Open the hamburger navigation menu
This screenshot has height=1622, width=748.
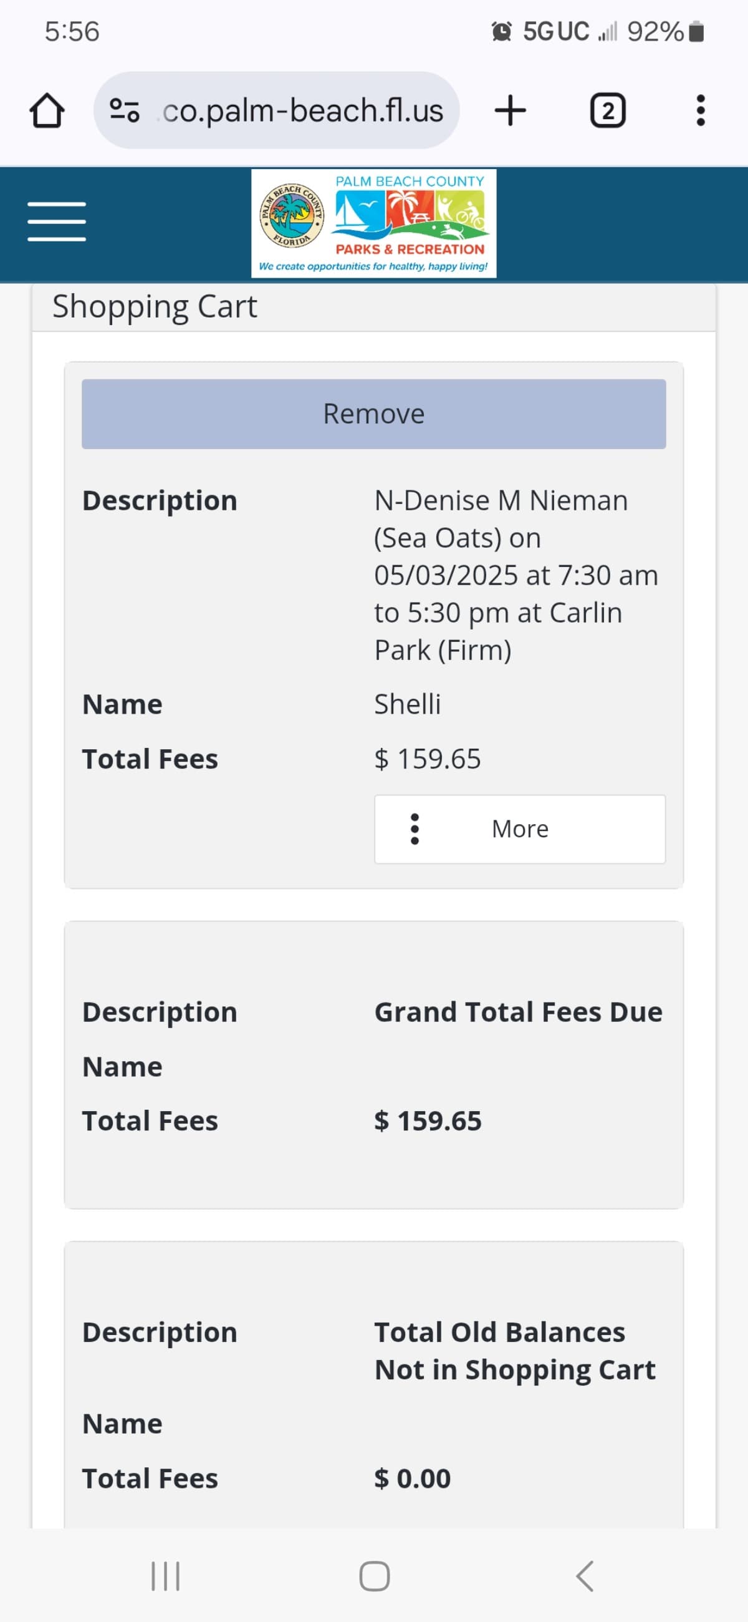(57, 221)
